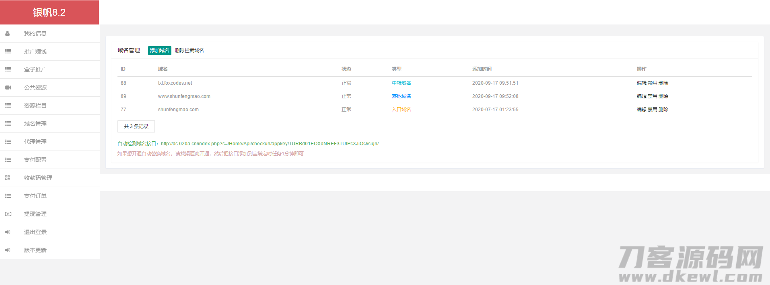Delete the shunfengmao.com entry domain
This screenshot has width=770, height=285.
663,110
